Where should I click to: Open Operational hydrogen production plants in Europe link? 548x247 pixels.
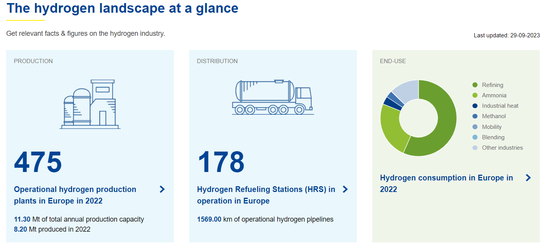pos(75,195)
